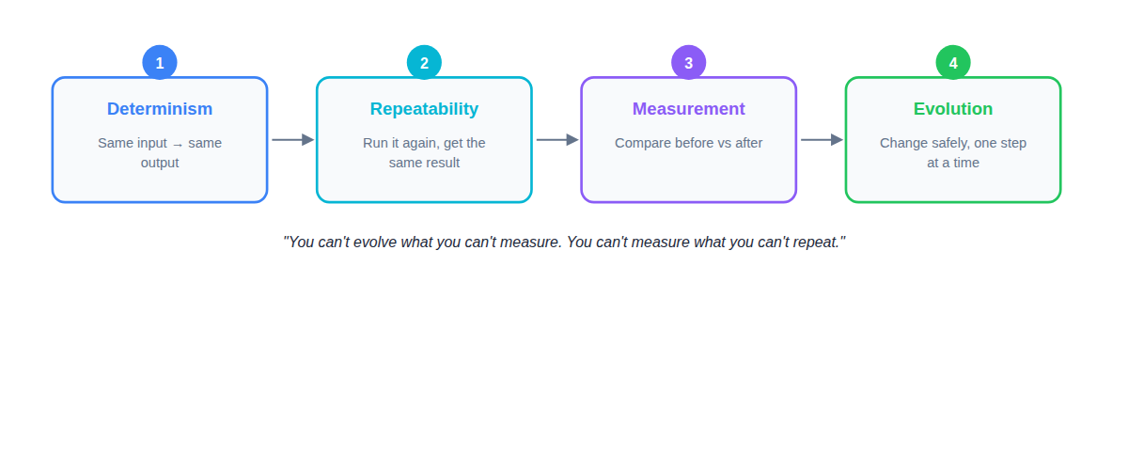Select the Evolution heading

[x=953, y=109]
